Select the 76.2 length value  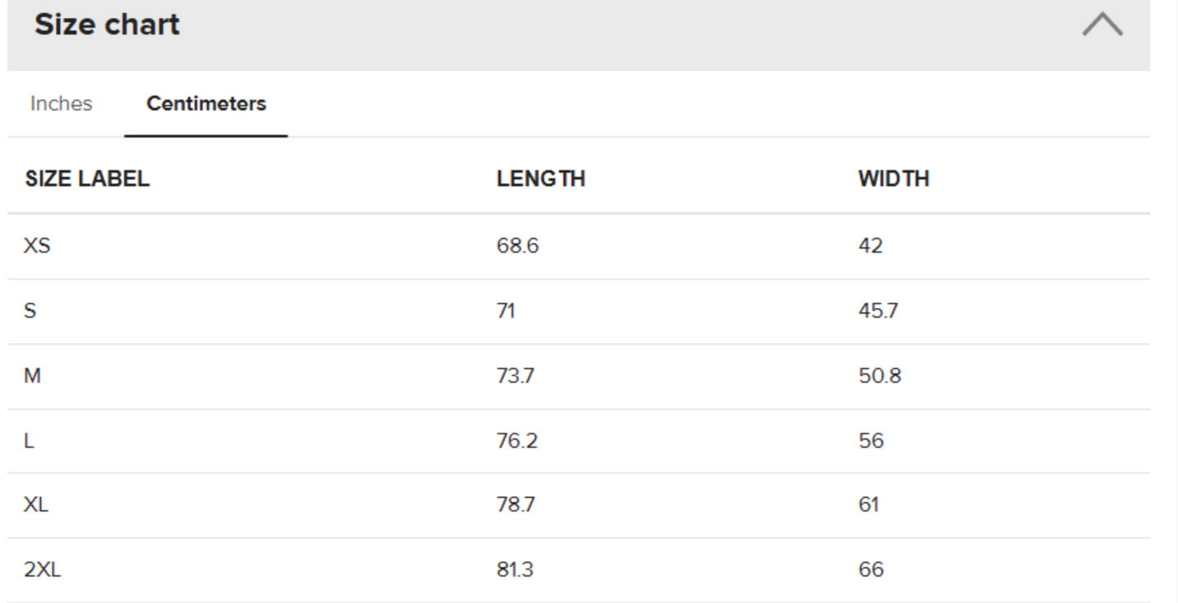point(517,441)
